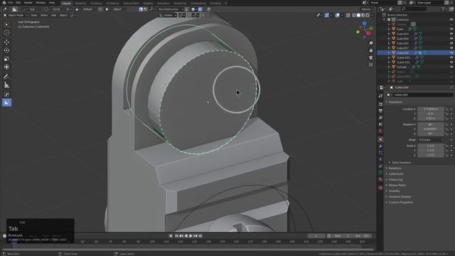Screen dimensions: 455x256
Task: Open the Texture properties tab
Action: click(x=380, y=188)
